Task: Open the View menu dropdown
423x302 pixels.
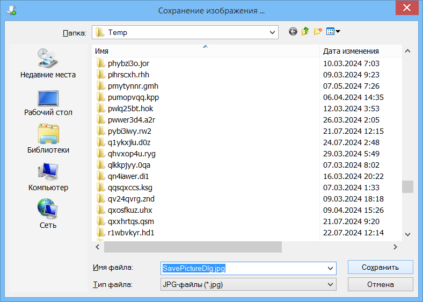Action: point(333,32)
